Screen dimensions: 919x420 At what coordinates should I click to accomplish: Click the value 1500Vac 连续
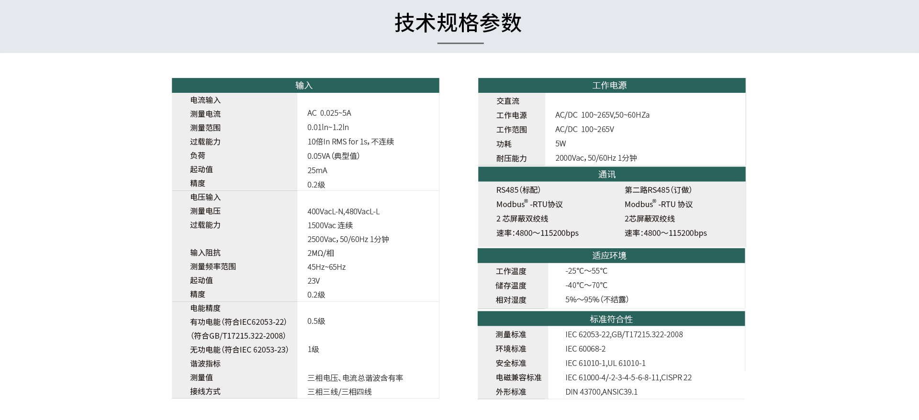point(330,225)
